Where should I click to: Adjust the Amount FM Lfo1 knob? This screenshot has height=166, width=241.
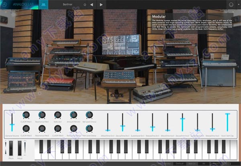click(x=74, y=115)
